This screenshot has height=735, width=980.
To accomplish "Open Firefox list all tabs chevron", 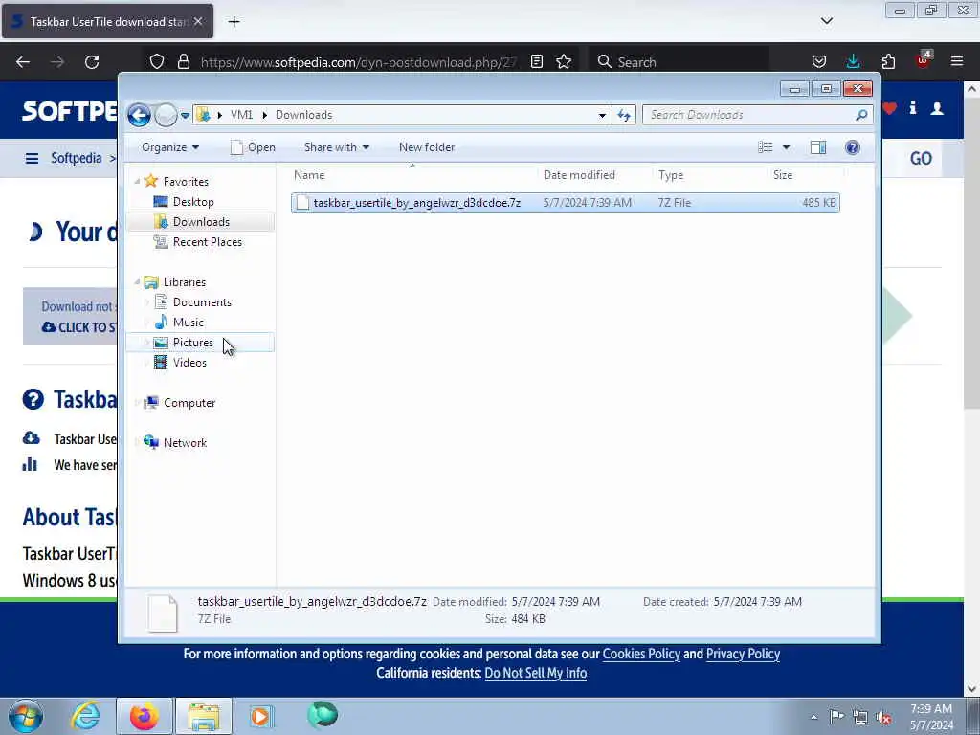I will point(826,21).
